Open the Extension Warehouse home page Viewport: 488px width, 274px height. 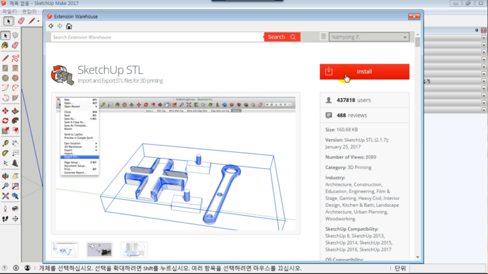click(x=69, y=26)
